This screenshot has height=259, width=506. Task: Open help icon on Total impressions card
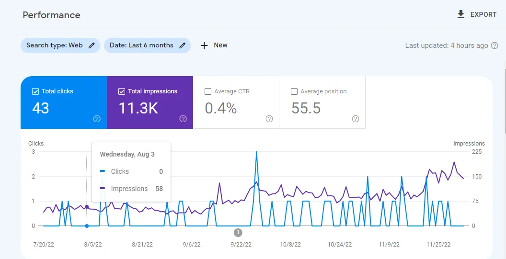[183, 119]
